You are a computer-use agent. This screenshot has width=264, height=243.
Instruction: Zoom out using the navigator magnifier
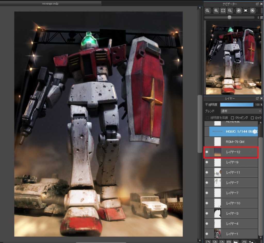click(x=230, y=11)
